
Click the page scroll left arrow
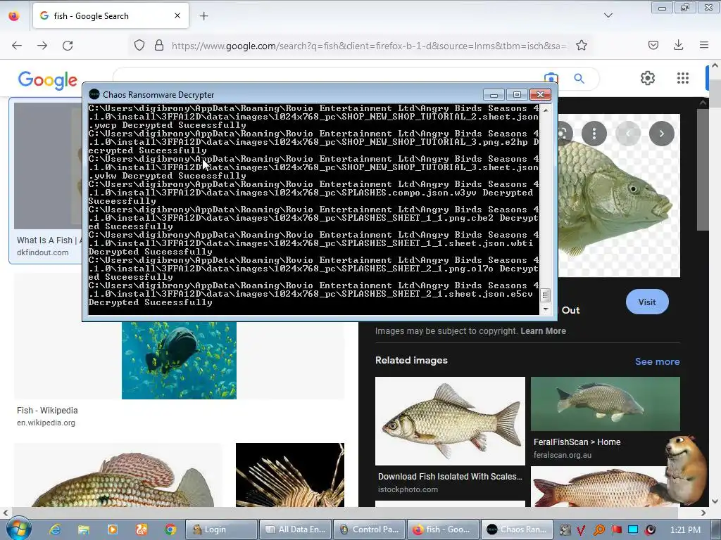pos(6,513)
